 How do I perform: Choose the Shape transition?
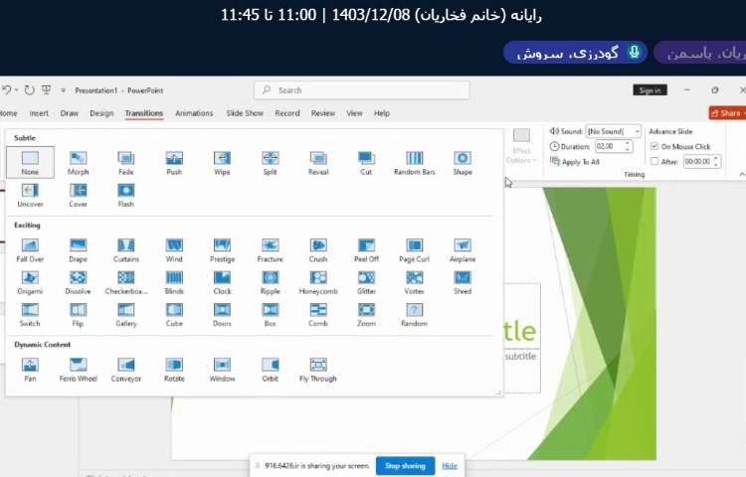click(463, 163)
